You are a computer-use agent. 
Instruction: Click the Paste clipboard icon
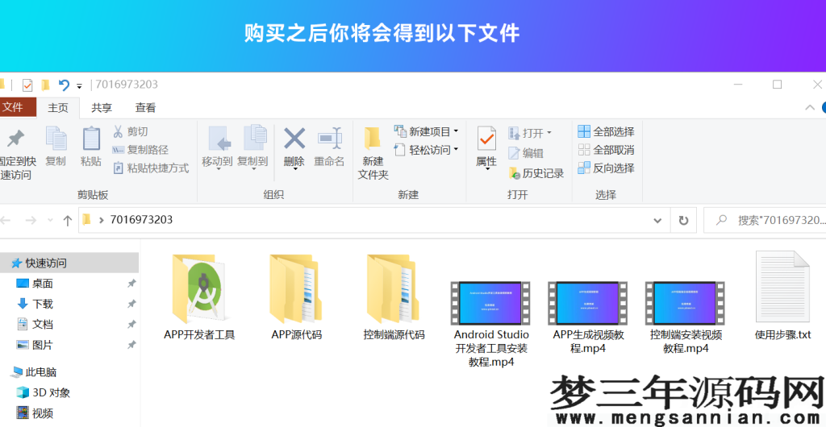tap(91, 140)
